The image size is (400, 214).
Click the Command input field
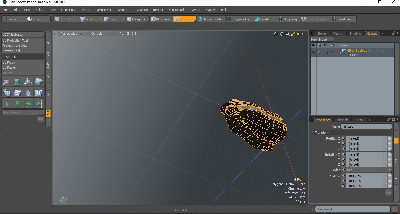pyautogui.click(x=353, y=209)
